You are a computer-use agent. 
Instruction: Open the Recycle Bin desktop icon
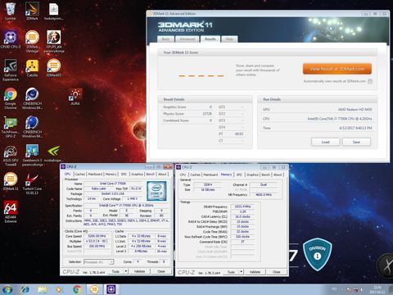click(11, 11)
